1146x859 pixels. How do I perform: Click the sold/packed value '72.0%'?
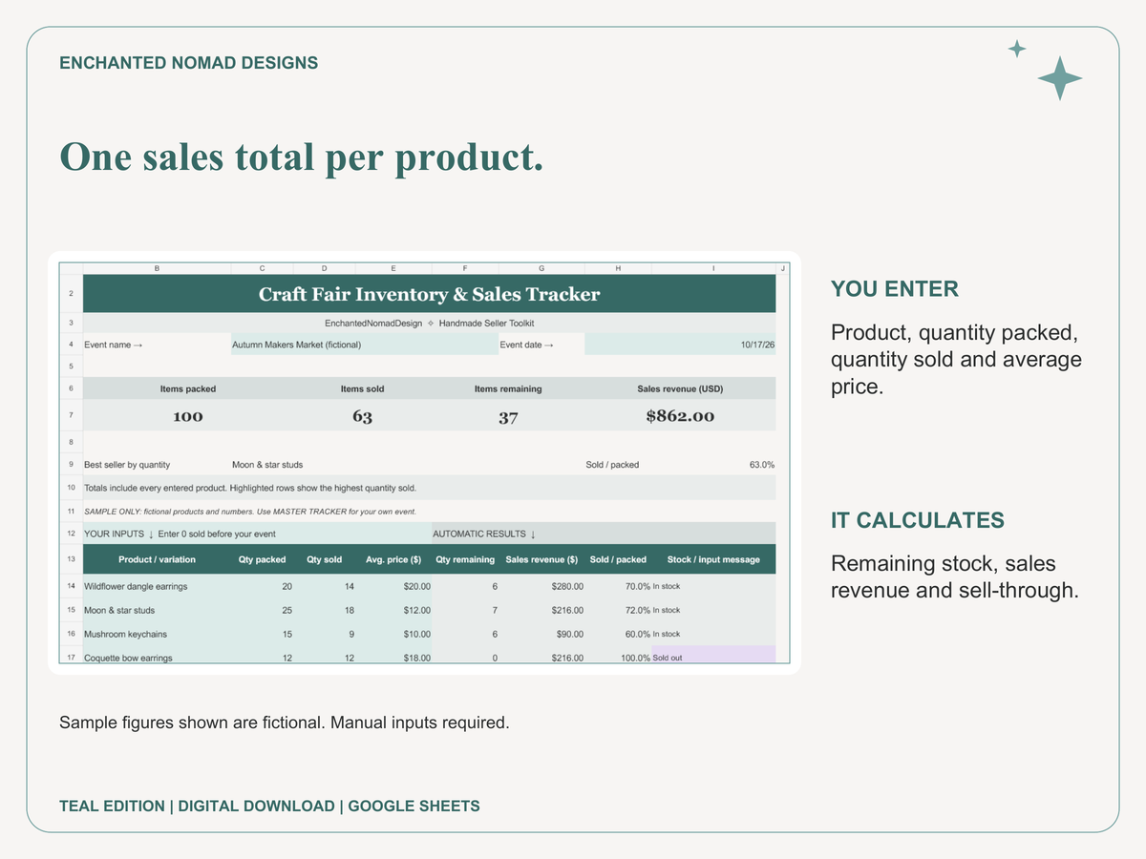pyautogui.click(x=618, y=610)
